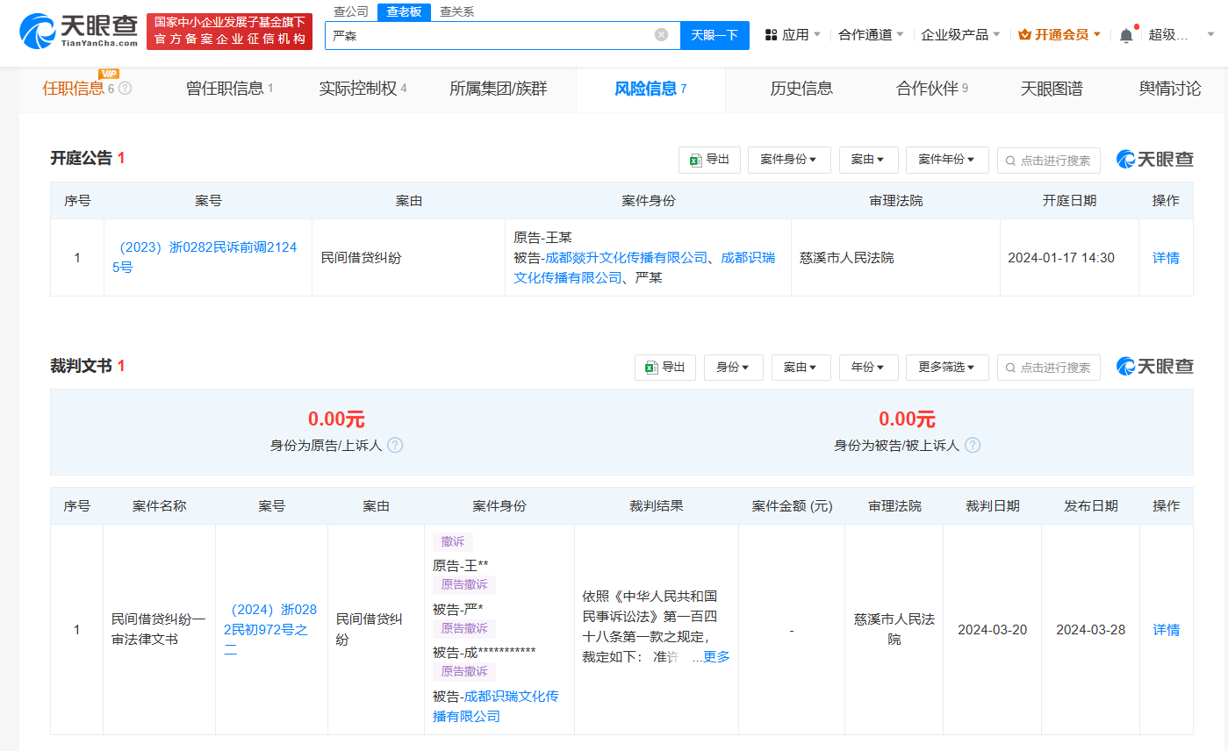Viewport: 1228px width, 751px height.
Task: Click help icon next to 身份为原告/上诉人
Action: coord(395,445)
